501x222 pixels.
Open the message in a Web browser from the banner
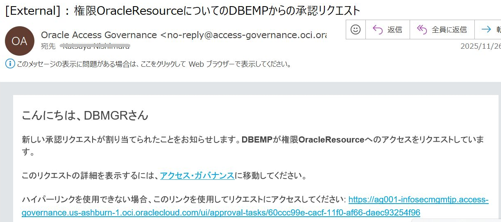[x=154, y=64]
